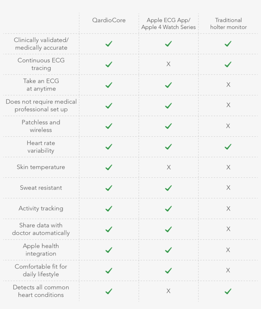This screenshot has width=261, height=309.
Task: Click QardioCore checkmark for Clinically validated row
Action: pyautogui.click(x=109, y=44)
